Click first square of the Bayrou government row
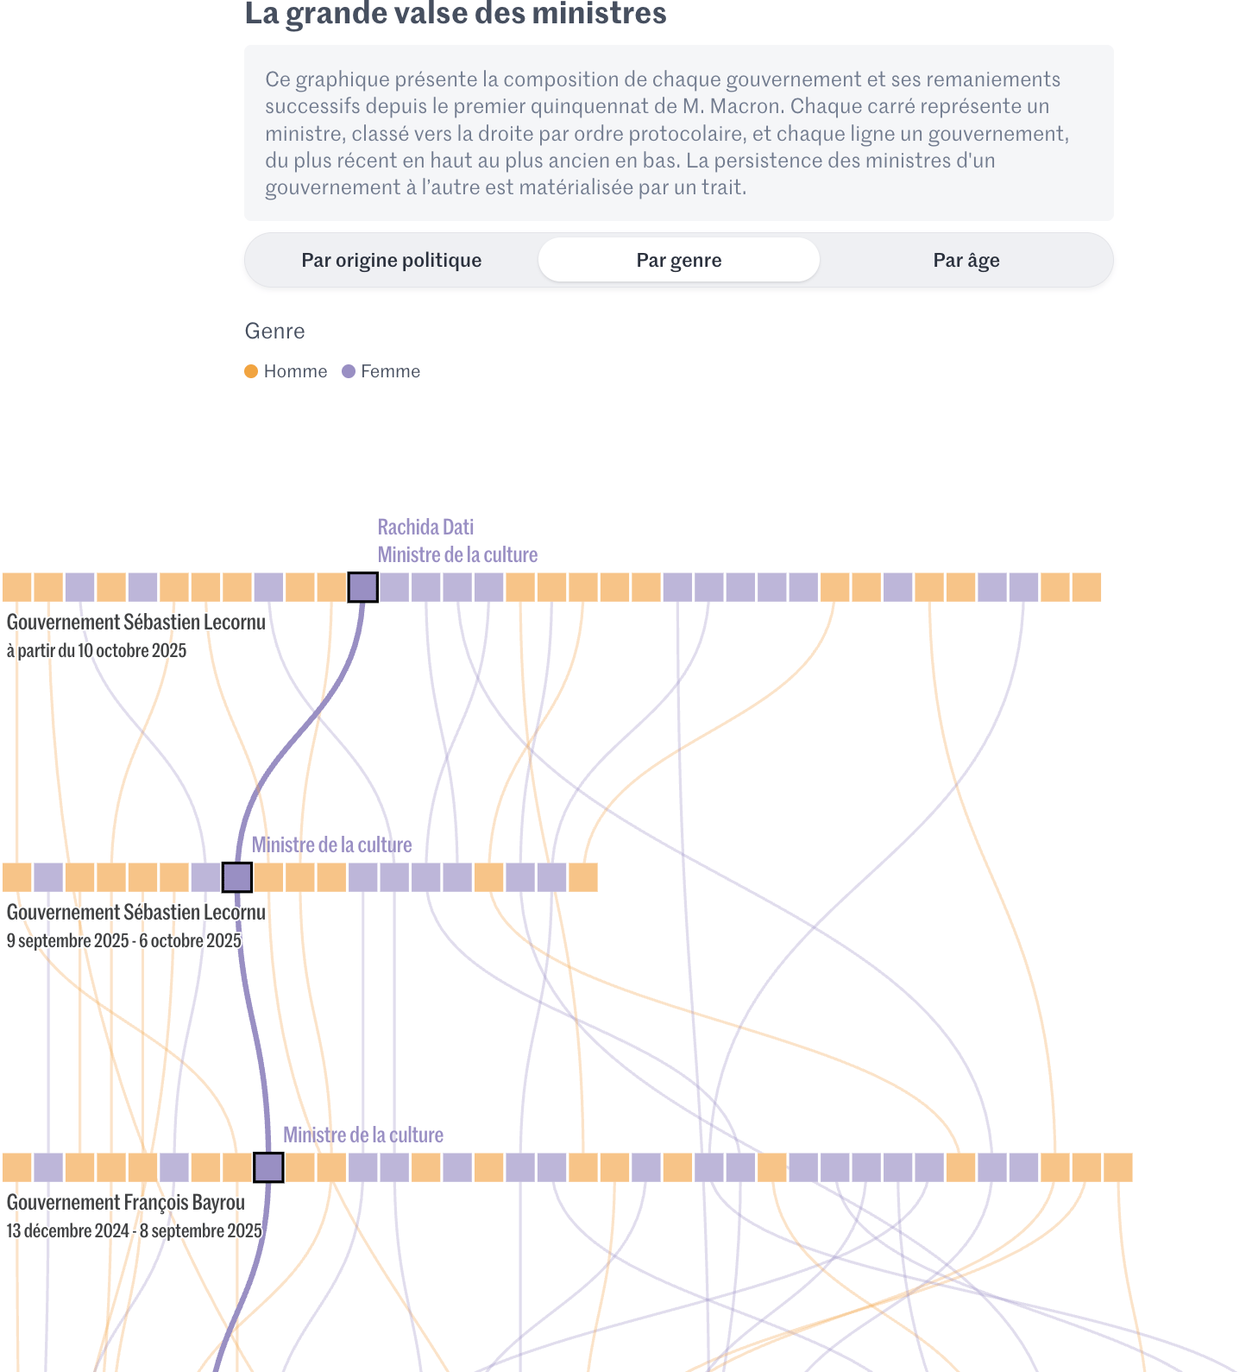 point(17,1167)
